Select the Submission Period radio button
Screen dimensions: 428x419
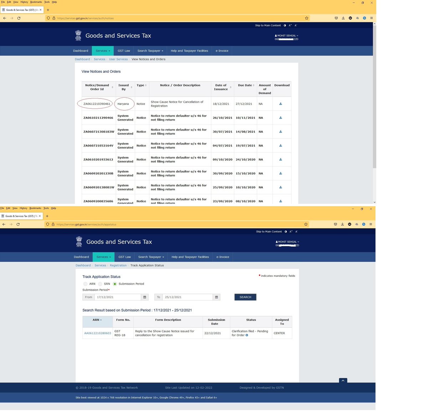pos(115,284)
